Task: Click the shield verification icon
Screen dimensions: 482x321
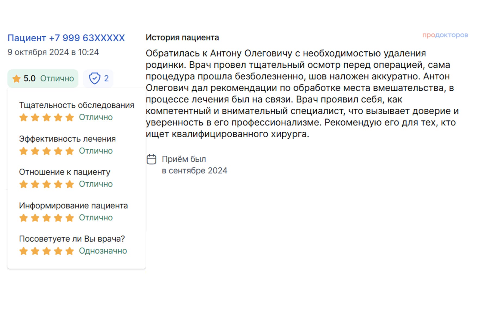Action: [x=94, y=79]
